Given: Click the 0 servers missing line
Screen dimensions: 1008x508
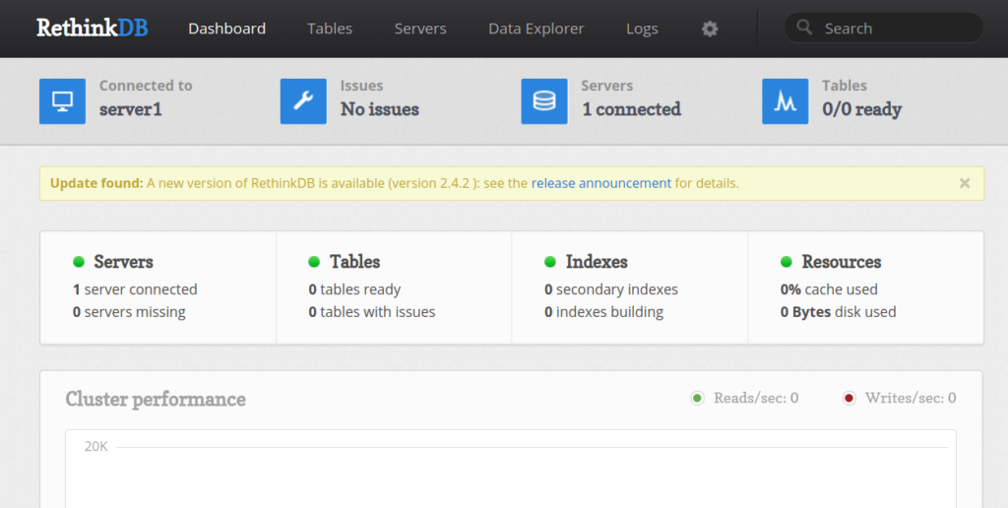Looking at the screenshot, I should [x=129, y=312].
